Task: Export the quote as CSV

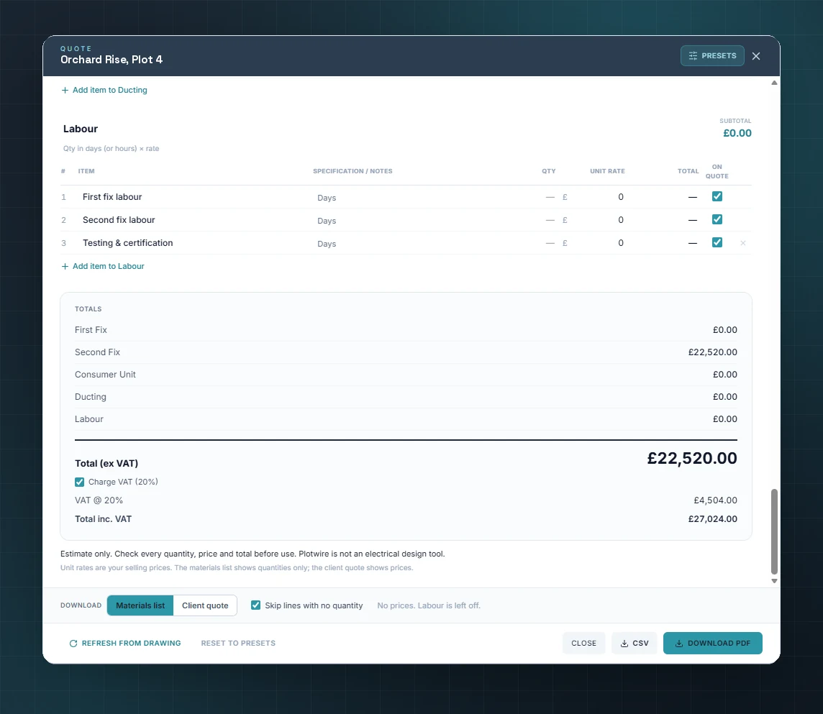Action: [x=634, y=644]
